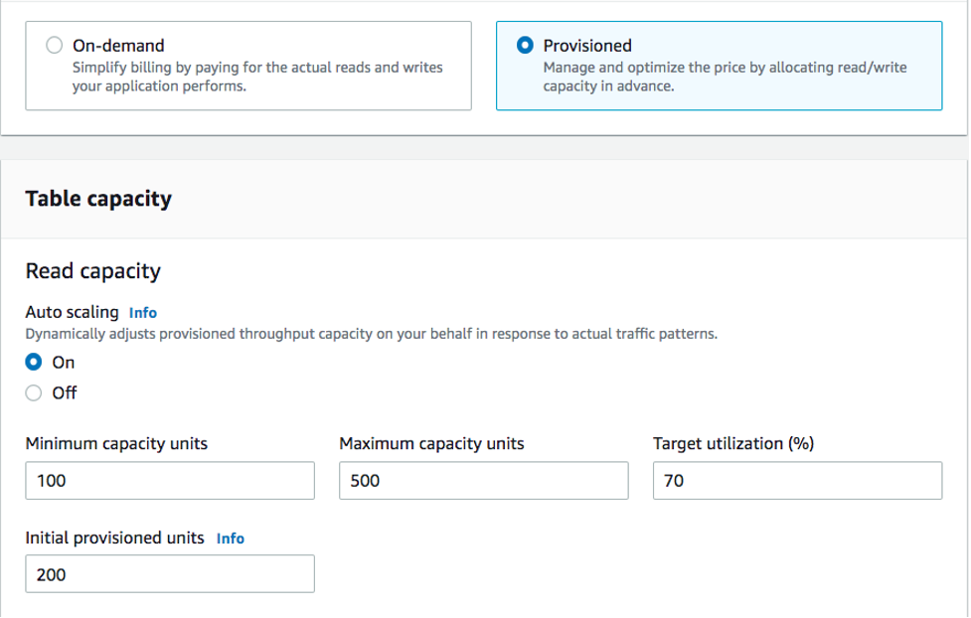
Task: Click the Read capacity heading
Action: point(92,269)
